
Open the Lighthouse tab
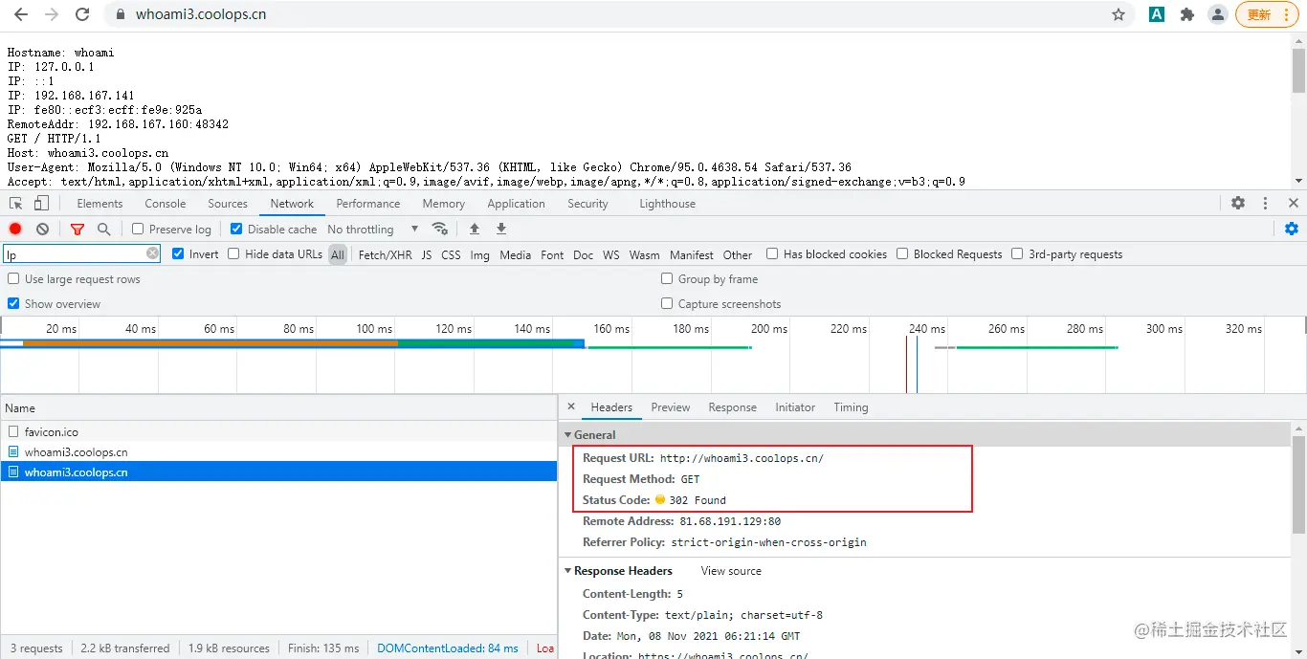[x=667, y=203]
